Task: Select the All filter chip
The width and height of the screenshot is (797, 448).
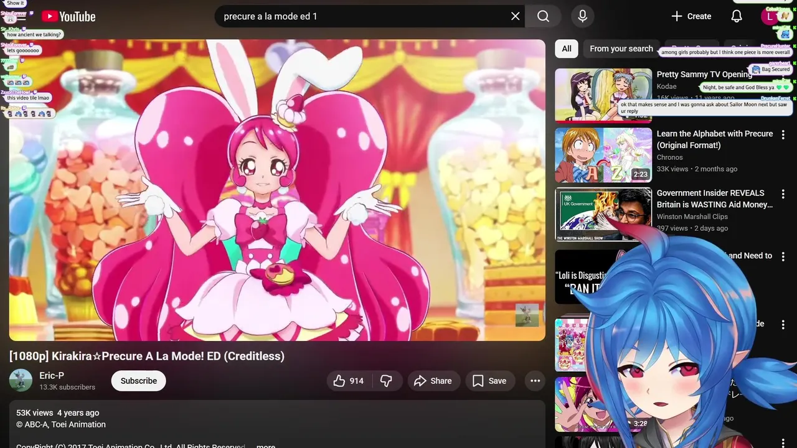Action: click(567, 49)
